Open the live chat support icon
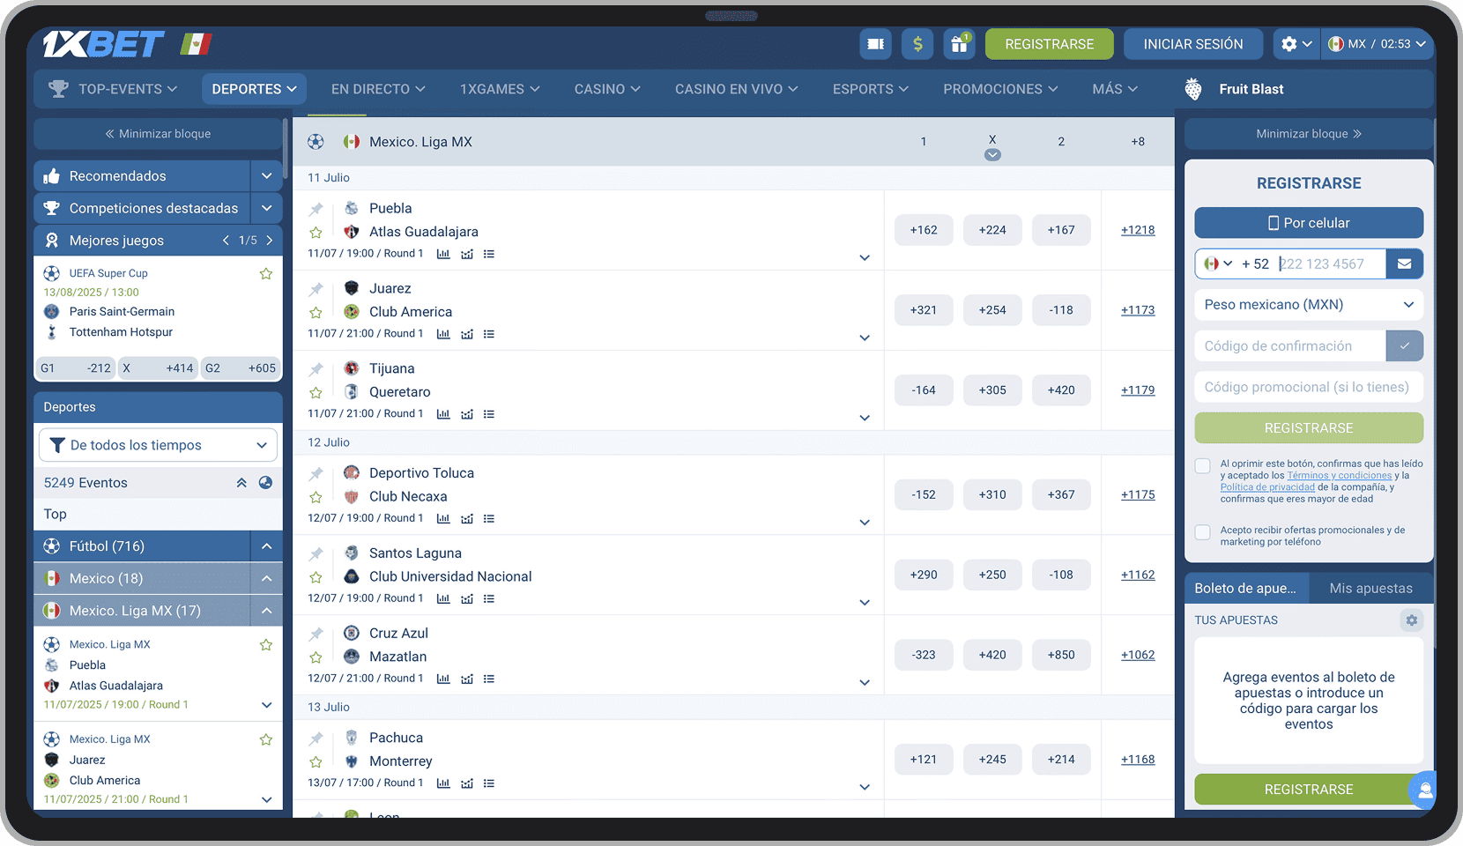1463x846 pixels. pyautogui.click(x=1423, y=790)
